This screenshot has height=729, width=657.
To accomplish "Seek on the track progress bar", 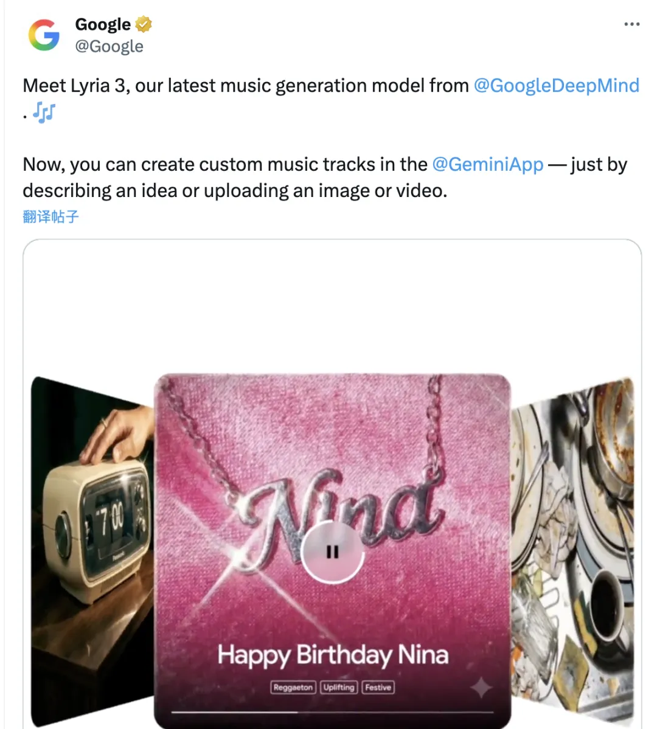I will click(332, 711).
